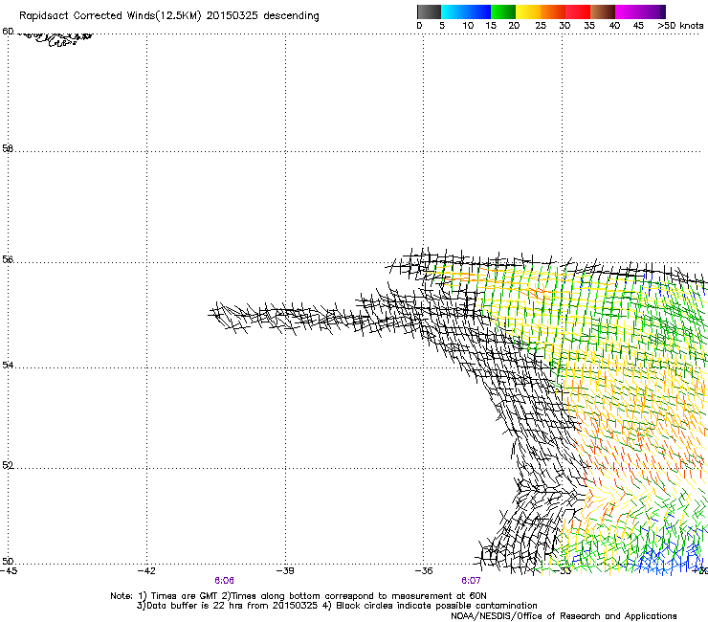Image resolution: width=708 pixels, height=622 pixels.
Task: Click the legend label '35'
Action: (589, 26)
